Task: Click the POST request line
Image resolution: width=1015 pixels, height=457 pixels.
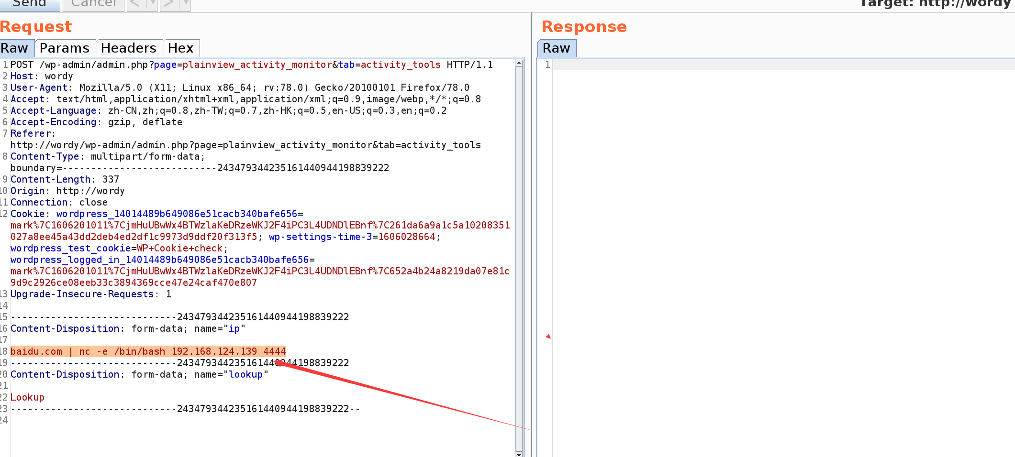Action: tap(252, 65)
